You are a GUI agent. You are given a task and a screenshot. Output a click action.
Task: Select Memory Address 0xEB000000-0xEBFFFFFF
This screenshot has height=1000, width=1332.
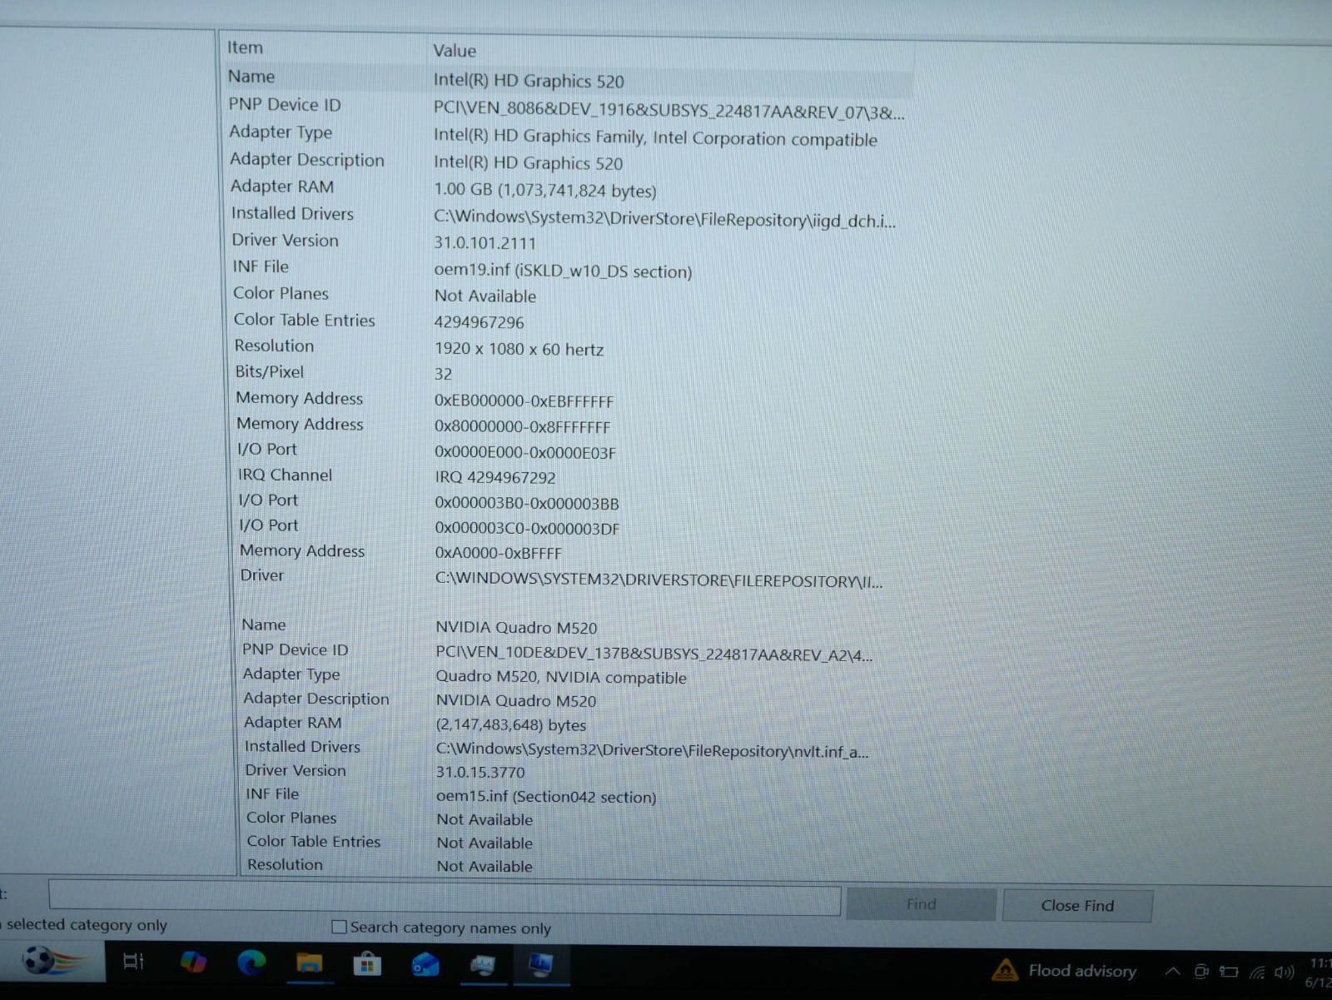[524, 400]
